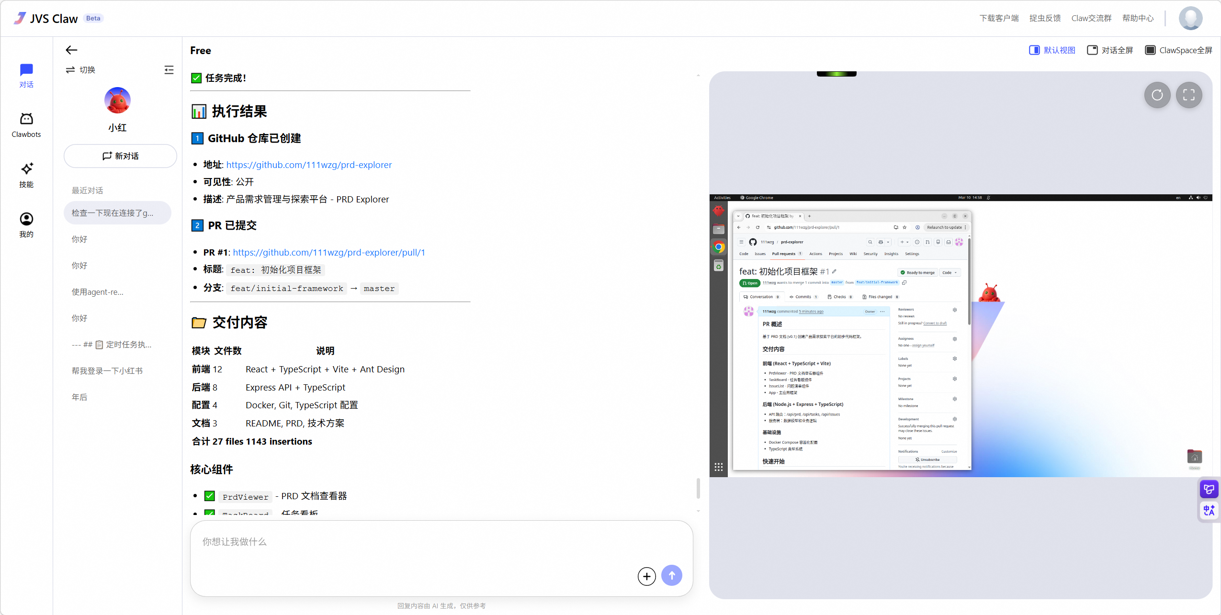Switch to 对话全屏 fullscreen chat view
The width and height of the screenshot is (1221, 615).
(x=1110, y=50)
